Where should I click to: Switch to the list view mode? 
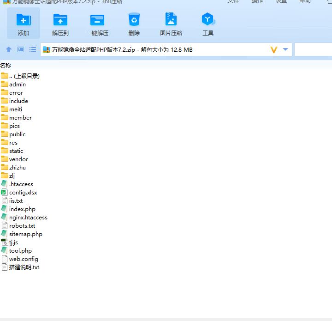tap(33, 49)
